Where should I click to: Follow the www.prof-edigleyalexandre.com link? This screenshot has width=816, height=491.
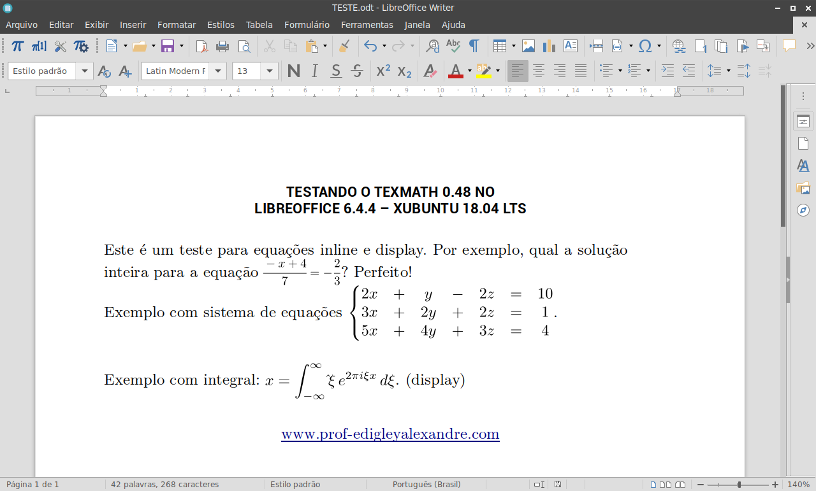click(x=390, y=434)
